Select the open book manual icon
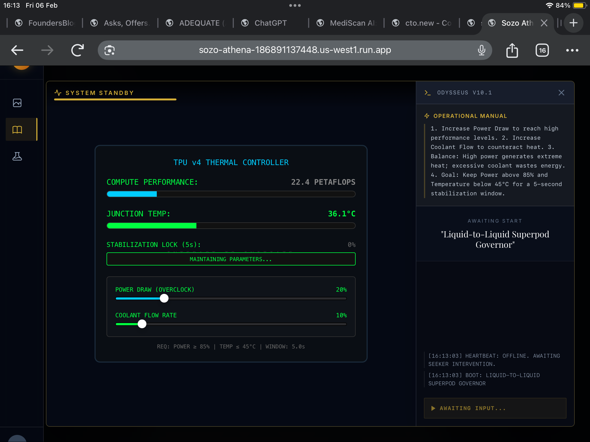 pyautogui.click(x=17, y=130)
